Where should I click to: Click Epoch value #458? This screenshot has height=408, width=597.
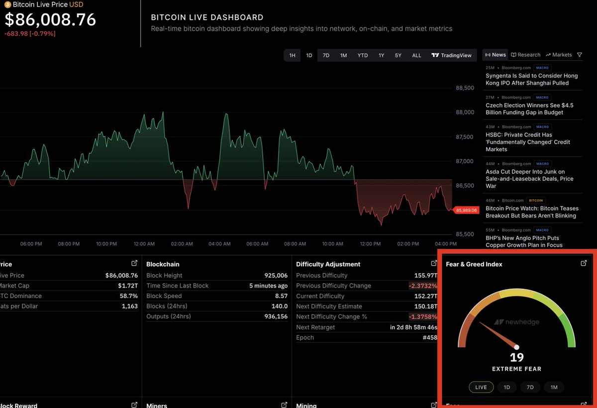click(x=429, y=337)
